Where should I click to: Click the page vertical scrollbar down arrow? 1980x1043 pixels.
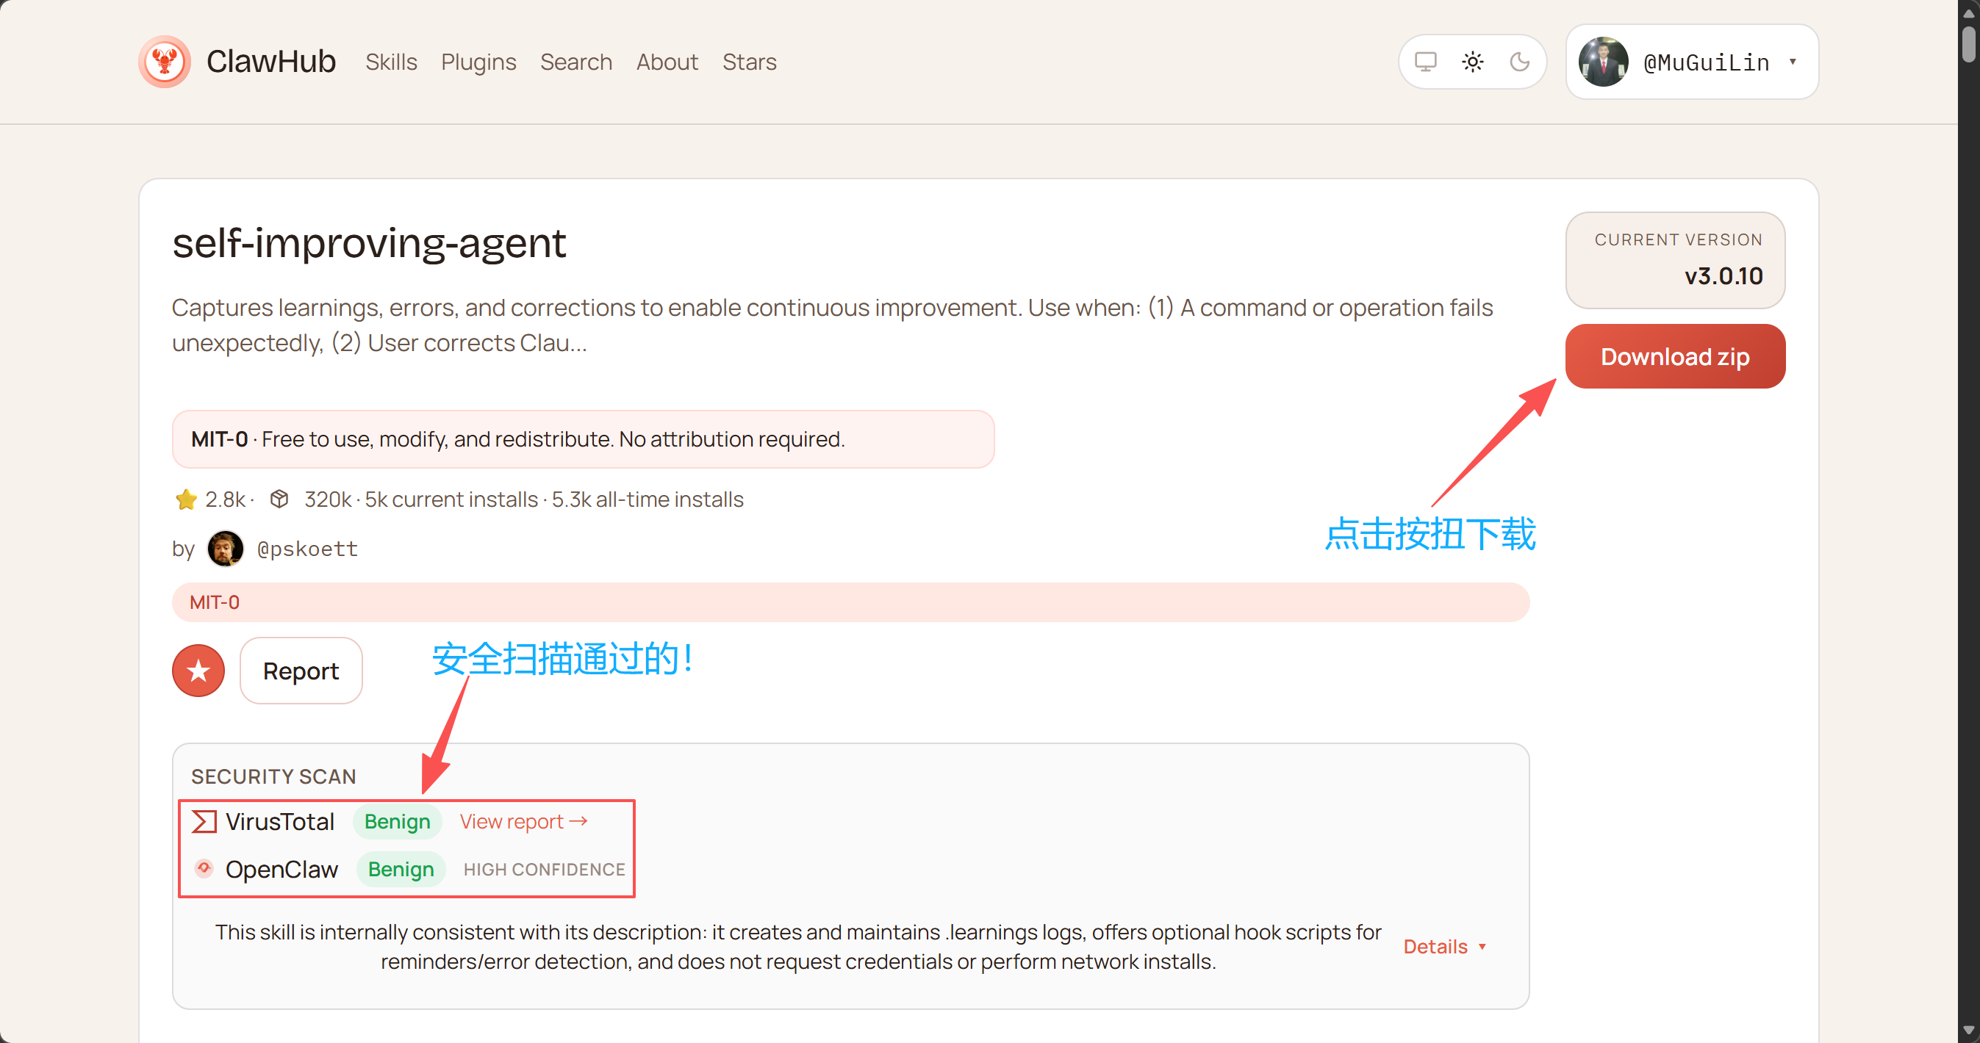(x=1968, y=1031)
